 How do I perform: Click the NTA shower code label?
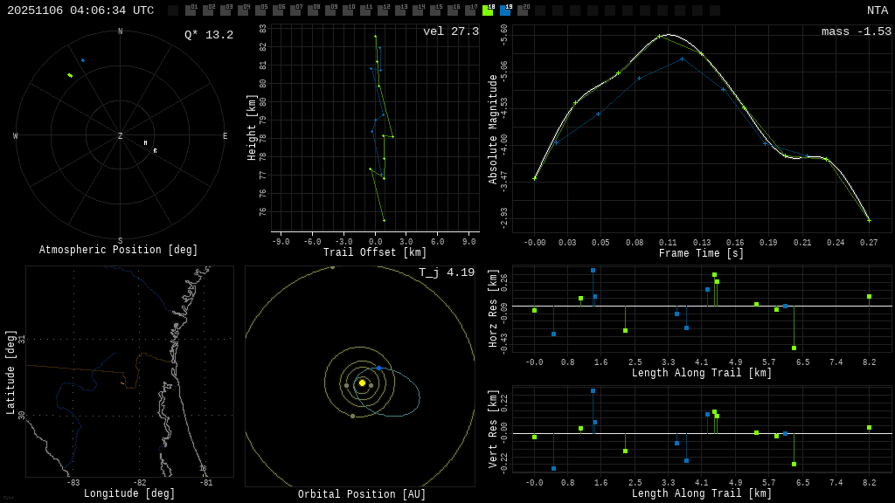click(x=877, y=10)
